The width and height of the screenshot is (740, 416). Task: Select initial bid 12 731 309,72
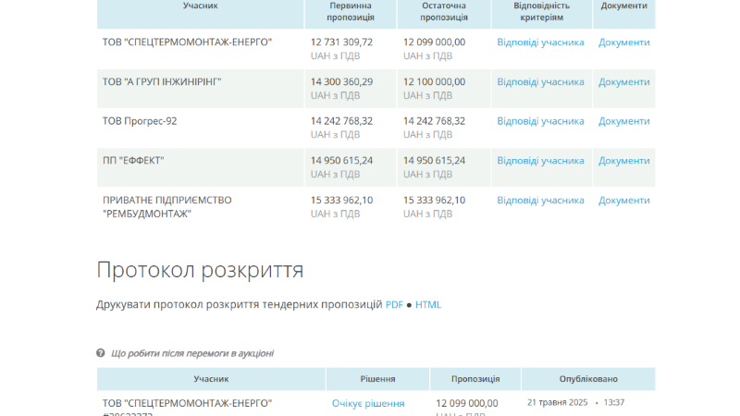pyautogui.click(x=341, y=42)
